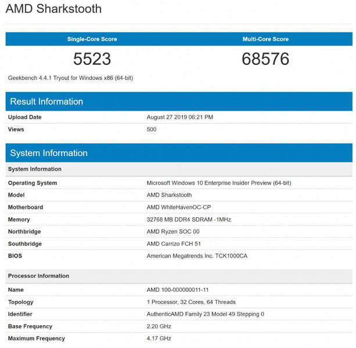The image size is (356, 348).
Task: Click the Processor Information subheader row
Action: tap(38, 276)
